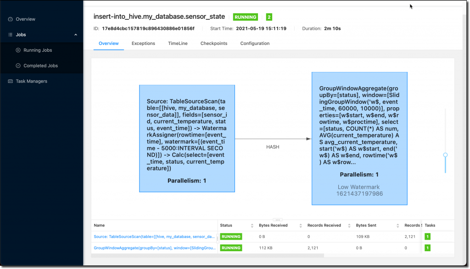This screenshot has width=470, height=269.
Task: Open Completed Jobs via its checkmark icon
Action: click(x=18, y=66)
